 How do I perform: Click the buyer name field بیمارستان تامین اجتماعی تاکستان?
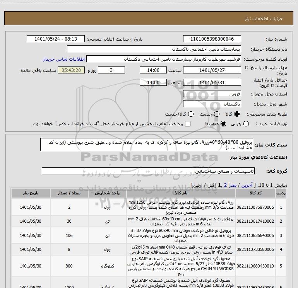pos(154,49)
